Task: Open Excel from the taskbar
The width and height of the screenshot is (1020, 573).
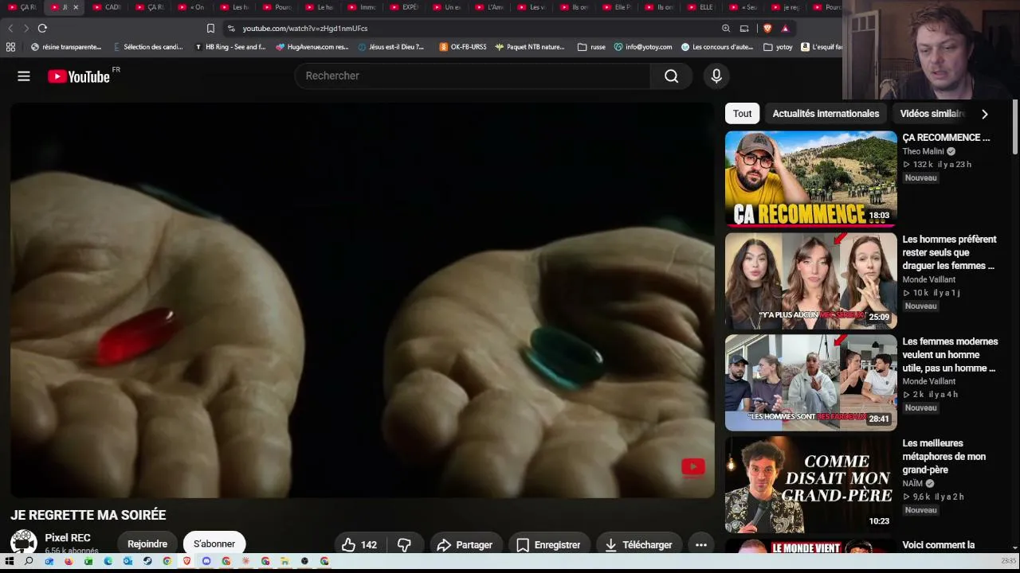Action: pyautogui.click(x=88, y=561)
